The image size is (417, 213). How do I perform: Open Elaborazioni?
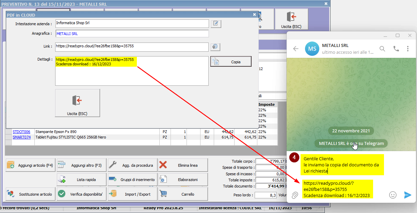pos(183,179)
